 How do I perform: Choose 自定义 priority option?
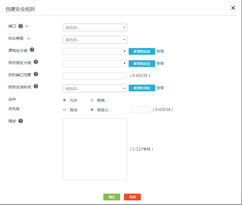coord(92,110)
